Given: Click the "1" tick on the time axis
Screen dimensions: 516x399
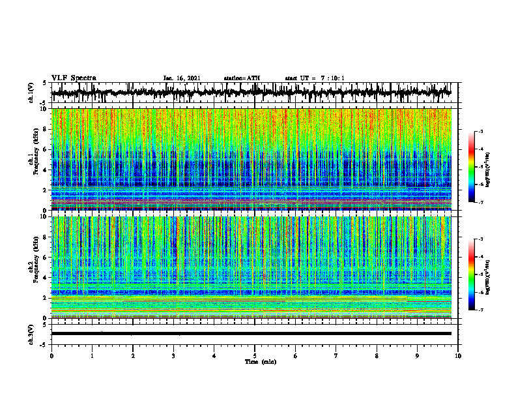Looking at the screenshot, I should [x=92, y=356].
